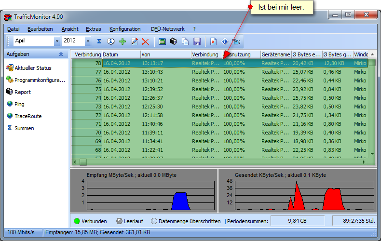Click the table's scroll down arrow
381x241 pixels.
pyautogui.click(x=372, y=154)
